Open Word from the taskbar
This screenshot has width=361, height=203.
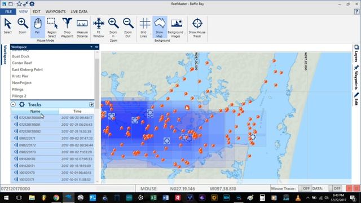tap(165, 198)
